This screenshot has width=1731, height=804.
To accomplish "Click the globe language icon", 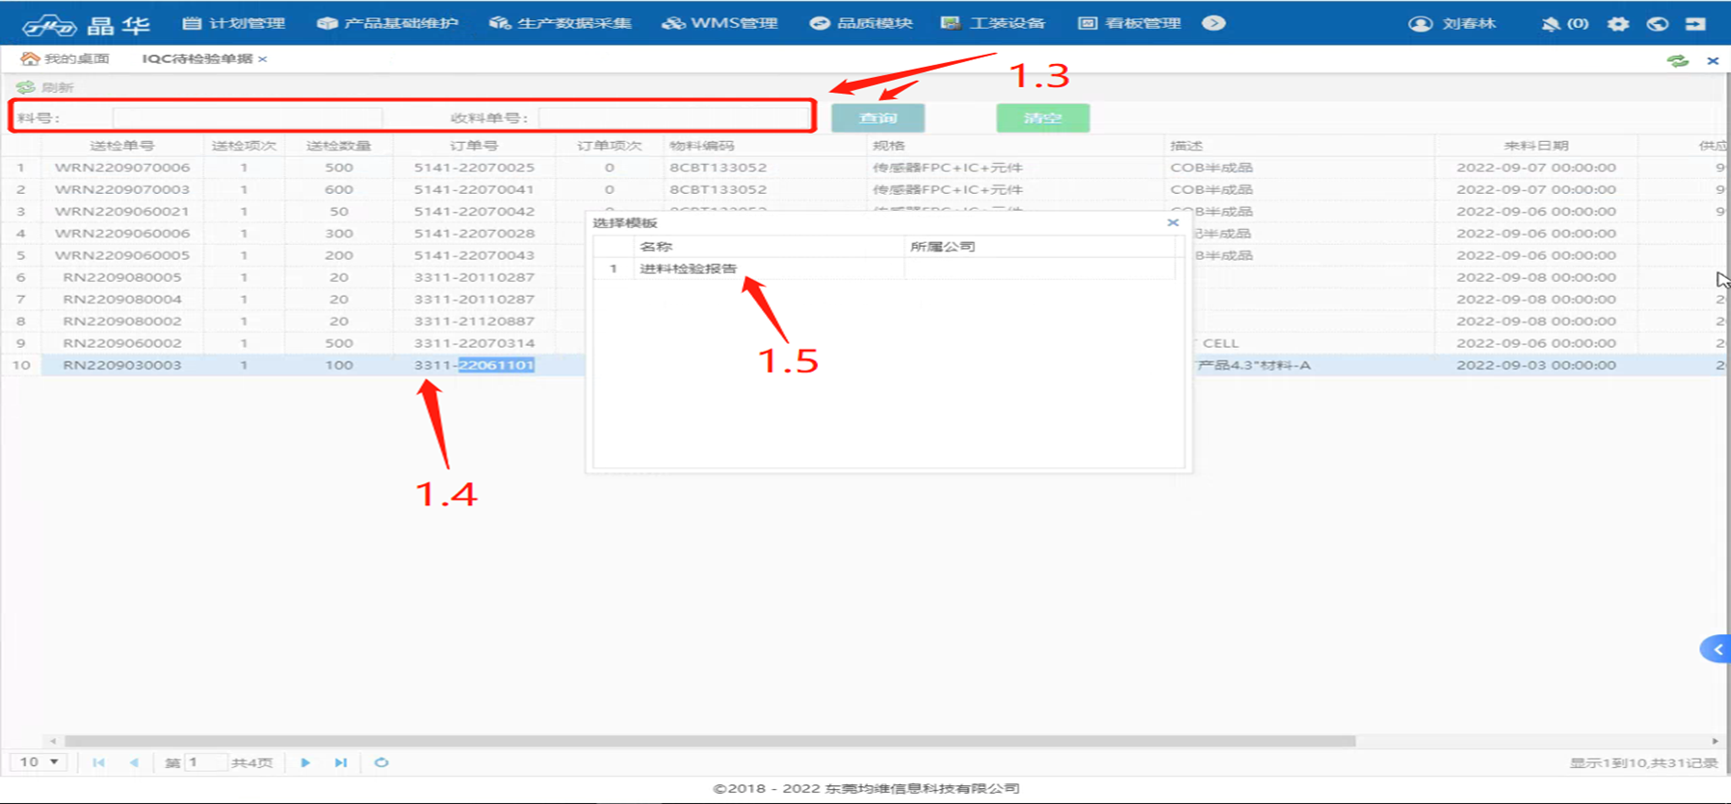I will (x=1657, y=24).
